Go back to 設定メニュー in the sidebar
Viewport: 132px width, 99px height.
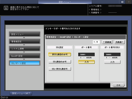[x=25, y=34]
